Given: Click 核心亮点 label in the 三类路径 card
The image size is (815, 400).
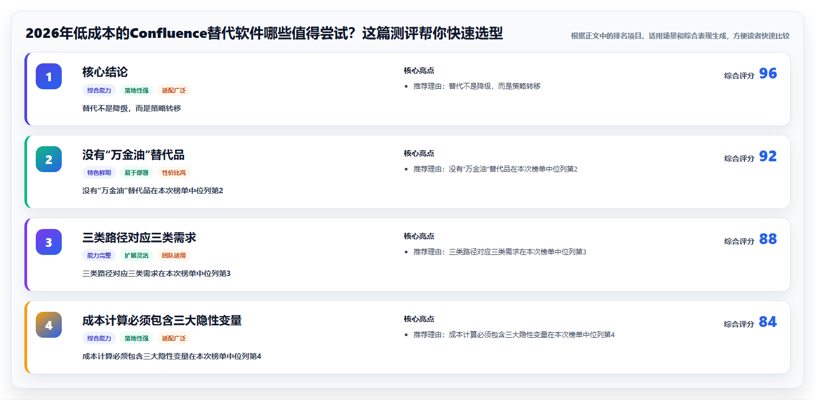Looking at the screenshot, I should pos(419,236).
